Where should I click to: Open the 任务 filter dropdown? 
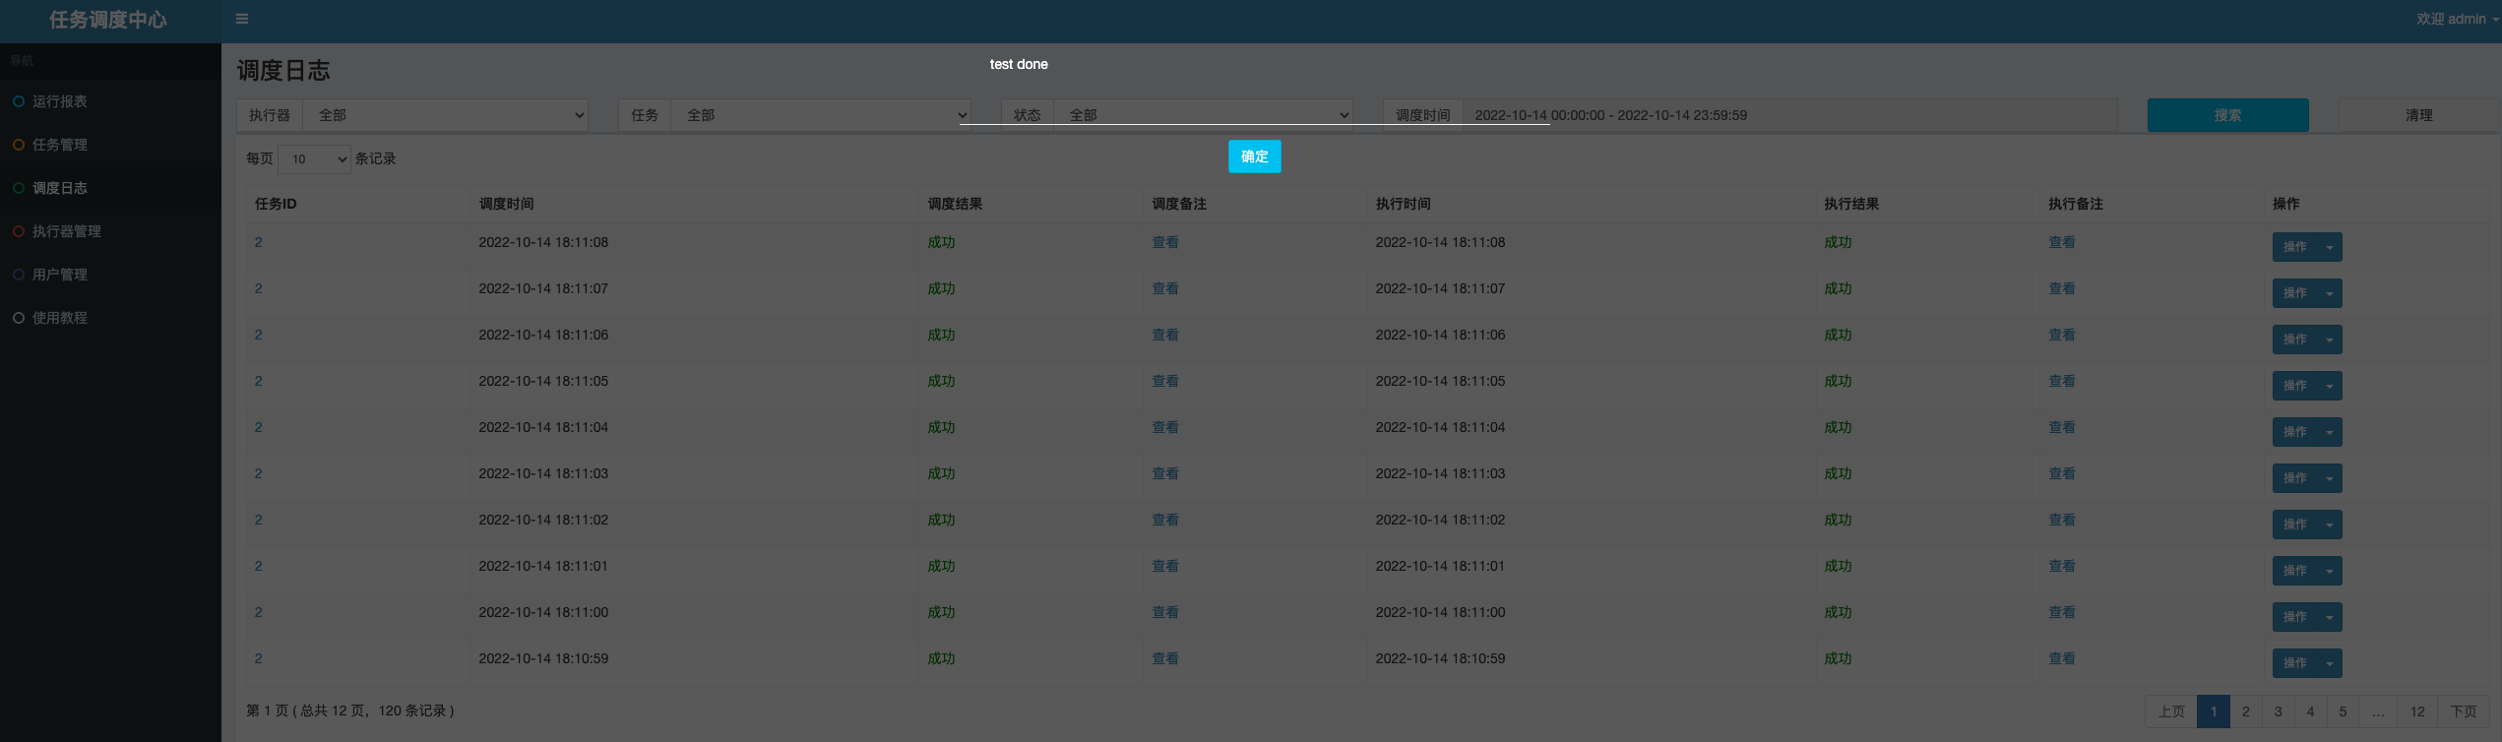819,115
